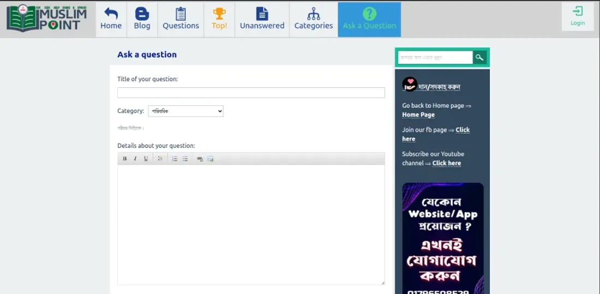The width and height of the screenshot is (600, 294).
Task: Go to the Home tab
Action: (111, 19)
